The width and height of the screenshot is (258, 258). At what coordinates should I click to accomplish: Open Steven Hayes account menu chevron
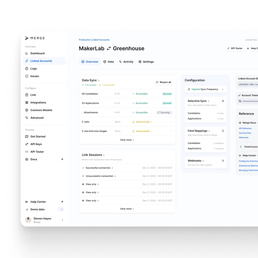[x=62, y=220]
